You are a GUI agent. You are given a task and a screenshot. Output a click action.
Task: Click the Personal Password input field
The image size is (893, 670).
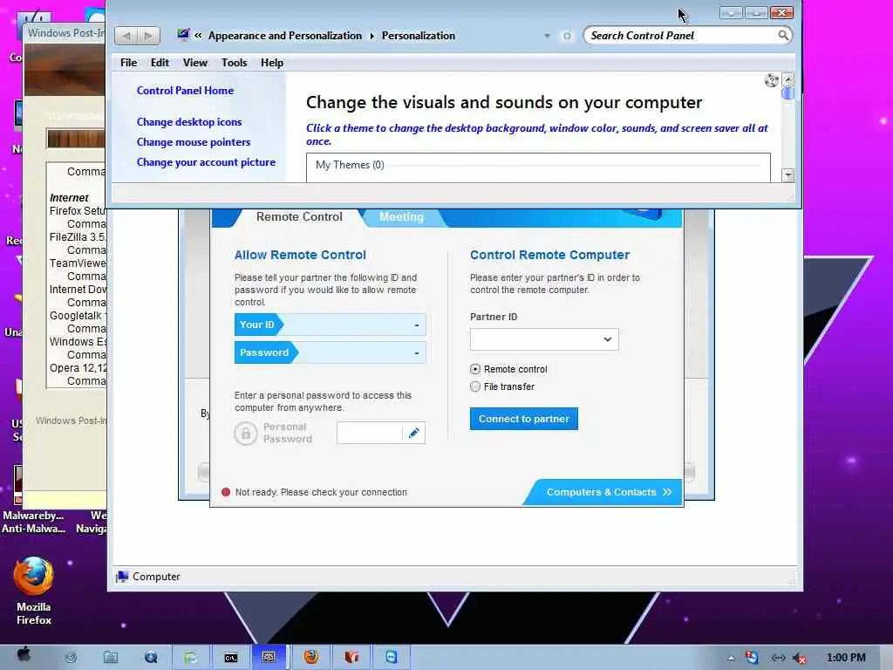point(369,433)
